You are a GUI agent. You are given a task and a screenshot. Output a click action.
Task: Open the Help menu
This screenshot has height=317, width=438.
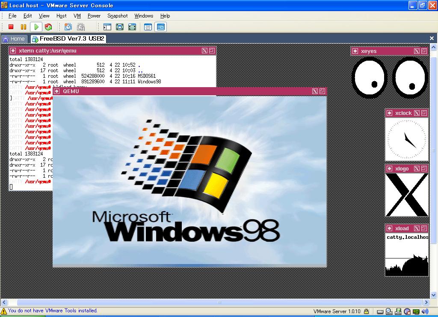pyautogui.click(x=165, y=16)
